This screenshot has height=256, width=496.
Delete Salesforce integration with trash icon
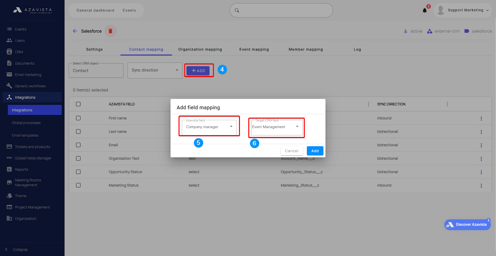coord(110,31)
